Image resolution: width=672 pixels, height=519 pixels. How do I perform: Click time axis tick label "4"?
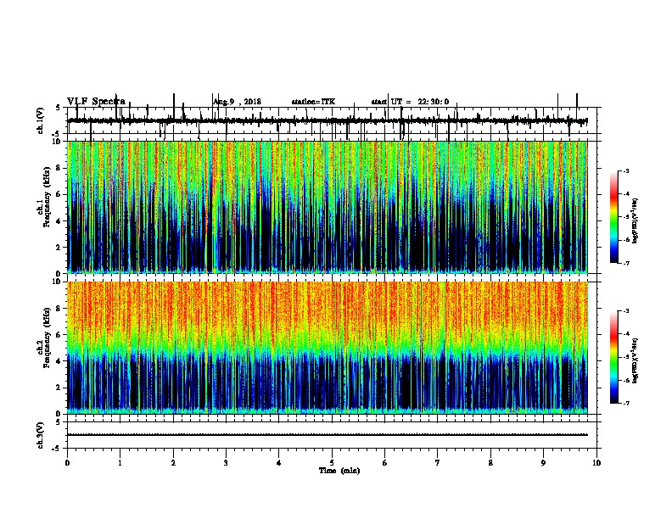(279, 463)
